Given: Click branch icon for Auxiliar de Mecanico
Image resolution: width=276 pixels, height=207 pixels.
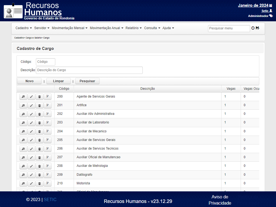Looking at the screenshot, I should pos(47,131).
